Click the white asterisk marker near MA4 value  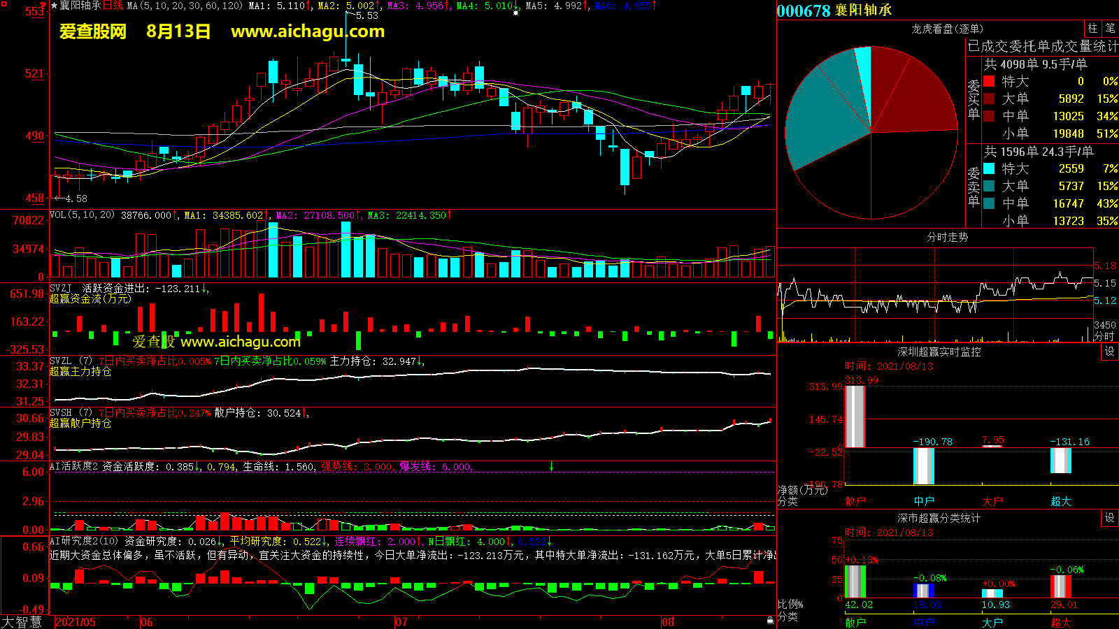(516, 13)
